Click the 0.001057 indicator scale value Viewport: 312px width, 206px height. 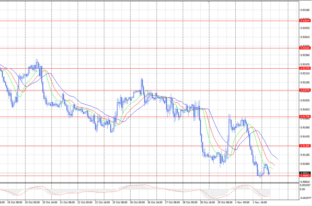(x=305, y=185)
